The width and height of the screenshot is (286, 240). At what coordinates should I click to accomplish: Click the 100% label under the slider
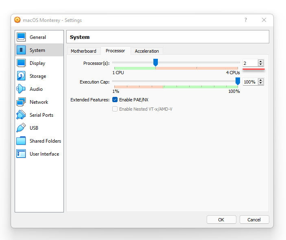(x=234, y=91)
